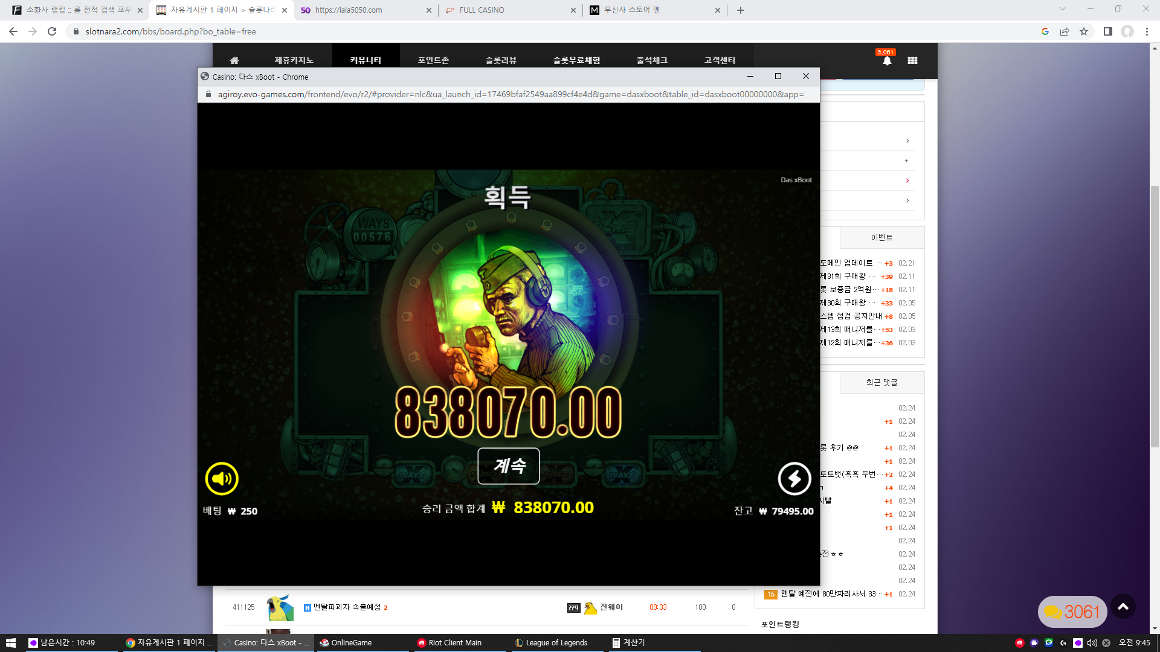Close the FULL CASINO tab
Screen dimensions: 1160x652
tap(573, 10)
